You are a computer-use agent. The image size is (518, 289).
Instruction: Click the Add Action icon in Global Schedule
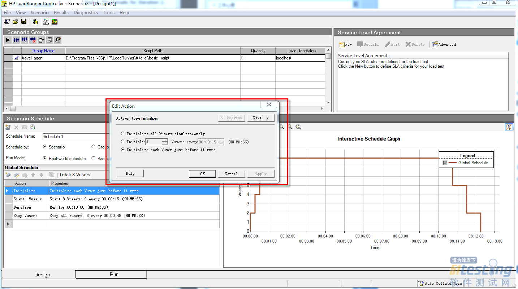point(8,175)
